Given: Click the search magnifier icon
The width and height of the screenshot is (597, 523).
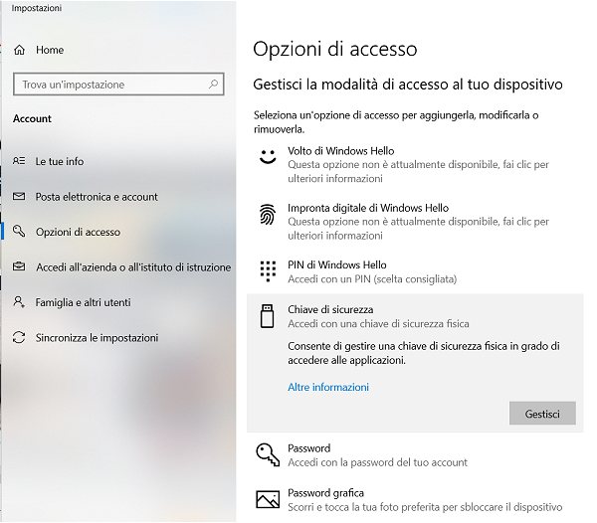Looking at the screenshot, I should (x=214, y=85).
